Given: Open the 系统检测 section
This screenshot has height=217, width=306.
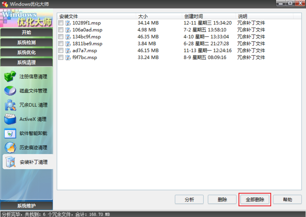Looking at the screenshot, I should 26,42.
